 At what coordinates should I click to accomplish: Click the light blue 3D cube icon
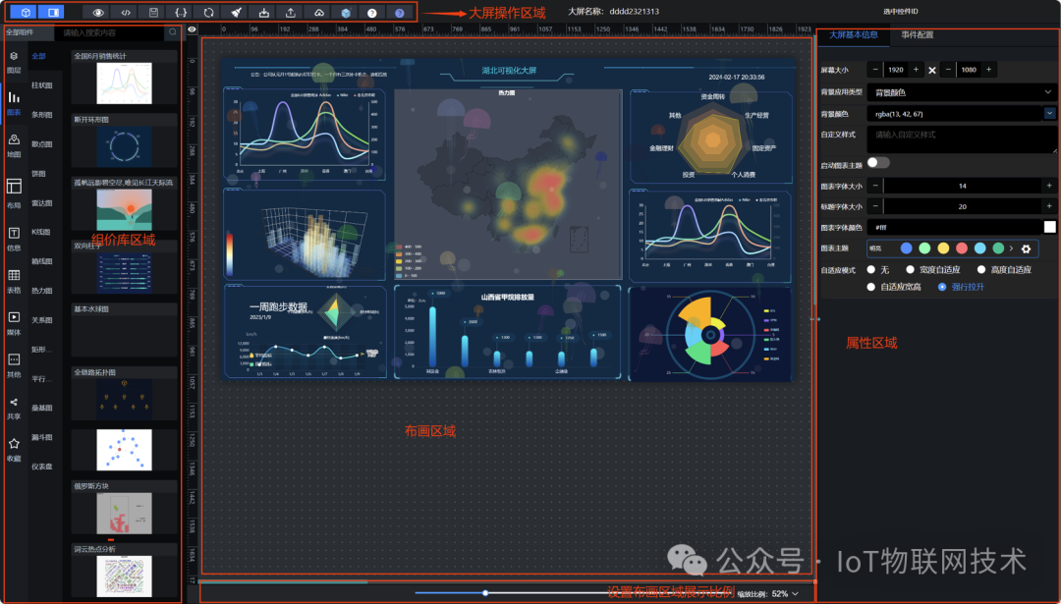(346, 12)
